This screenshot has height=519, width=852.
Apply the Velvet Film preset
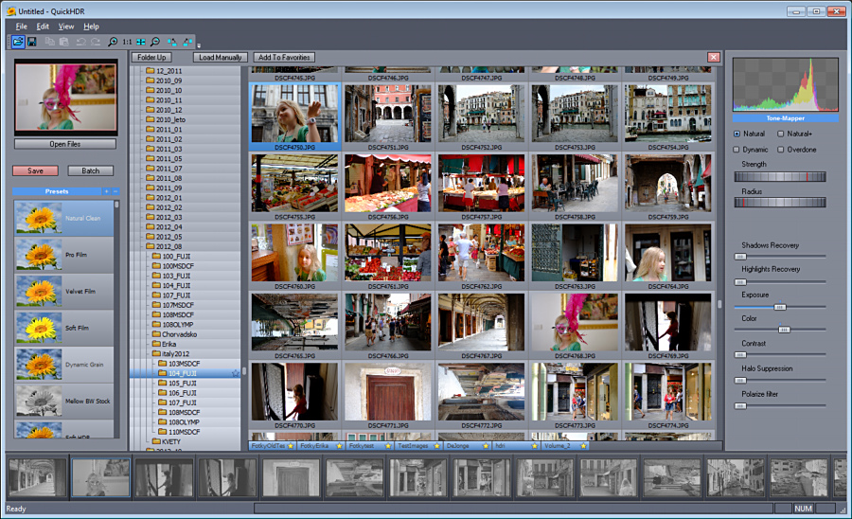coord(64,292)
